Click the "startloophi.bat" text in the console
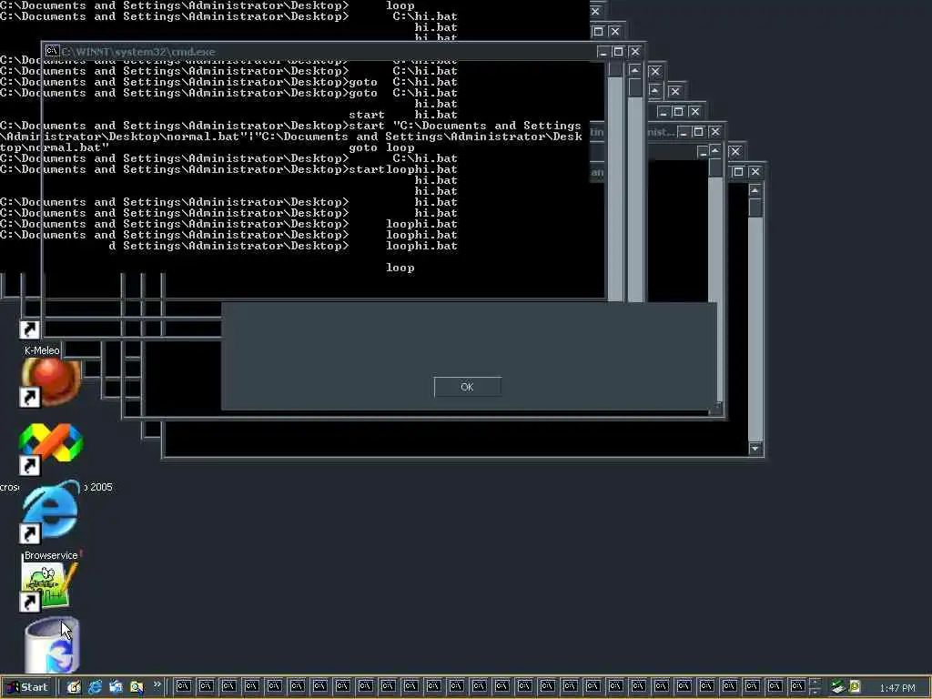This screenshot has height=699, width=932. pos(403,169)
